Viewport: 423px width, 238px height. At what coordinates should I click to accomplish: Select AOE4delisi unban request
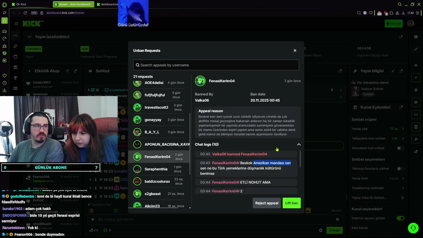pyautogui.click(x=159, y=83)
